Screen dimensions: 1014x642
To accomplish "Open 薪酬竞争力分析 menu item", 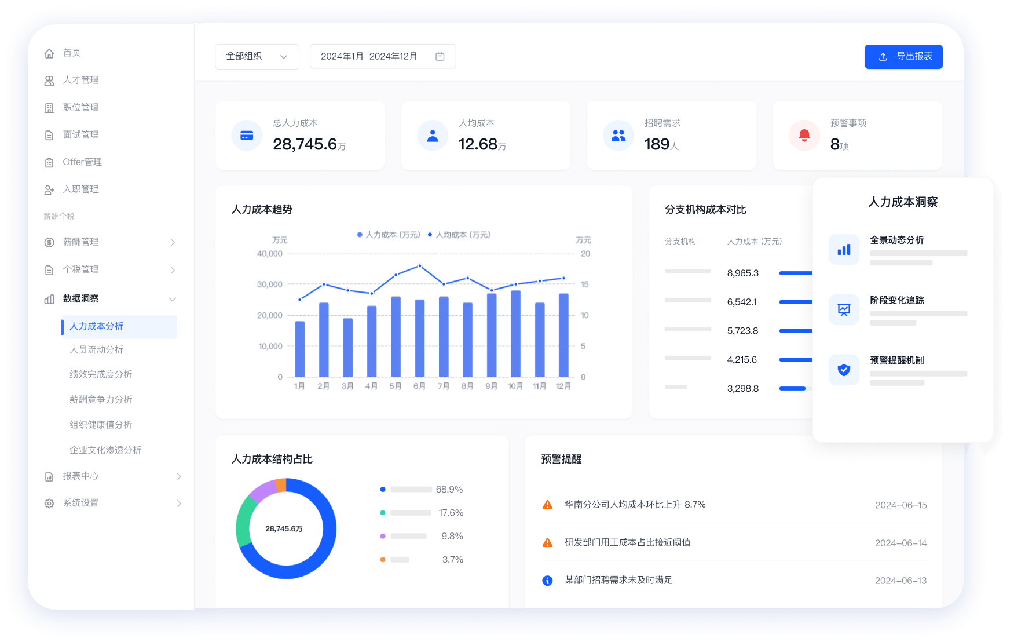I will click(x=101, y=400).
